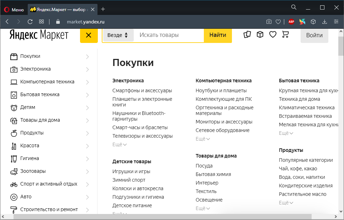
Task: Click the Продукты apple icon
Action: pos(14,133)
